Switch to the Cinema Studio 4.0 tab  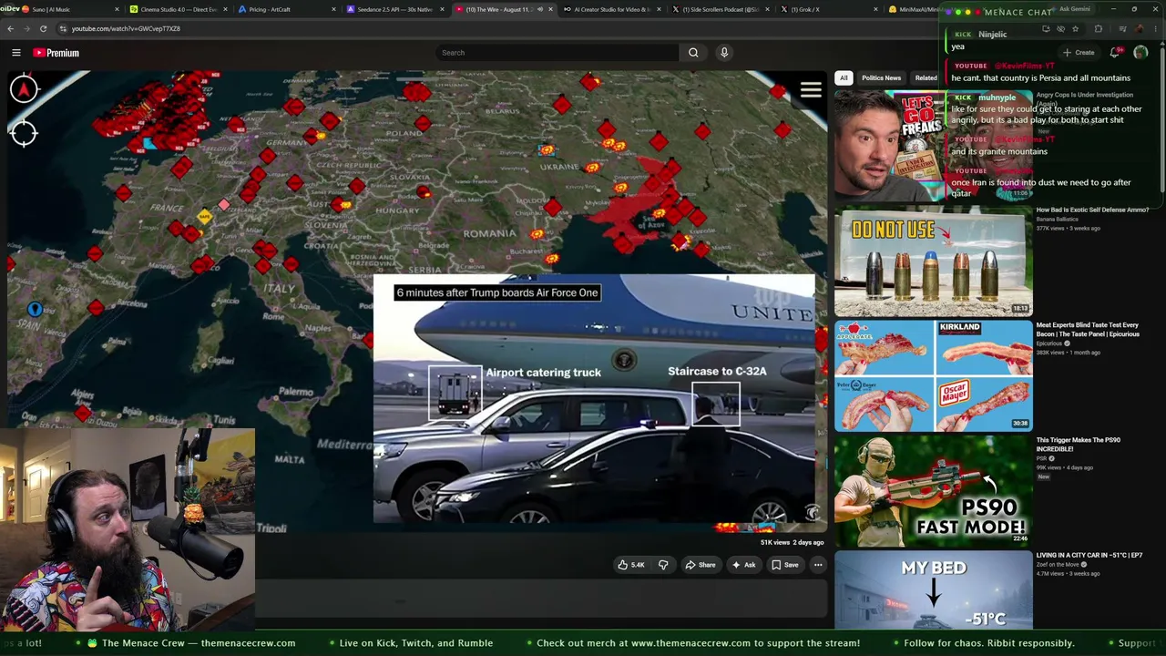click(x=179, y=9)
